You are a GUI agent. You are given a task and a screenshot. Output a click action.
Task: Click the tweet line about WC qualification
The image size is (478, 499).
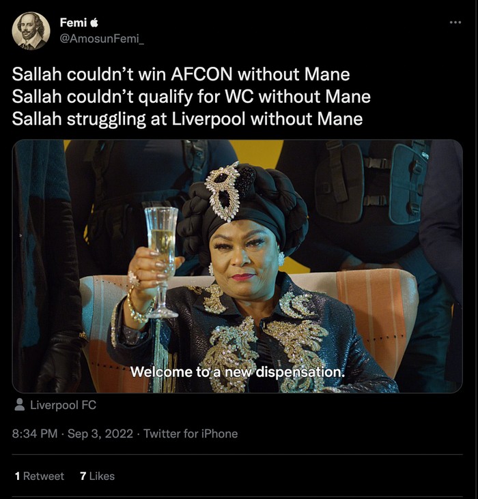191,97
